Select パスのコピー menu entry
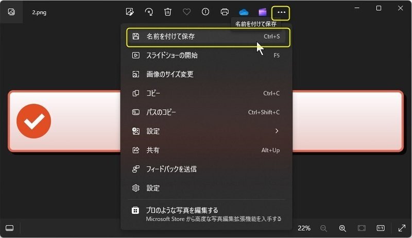This screenshot has height=238, width=412. (207, 112)
